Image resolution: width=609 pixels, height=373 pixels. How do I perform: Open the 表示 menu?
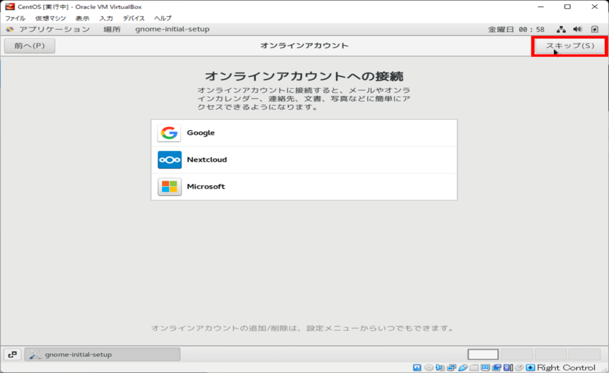tap(82, 18)
